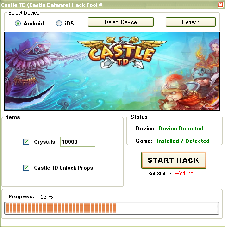Click the Detect Device button

click(x=121, y=22)
